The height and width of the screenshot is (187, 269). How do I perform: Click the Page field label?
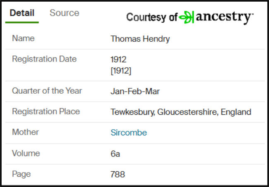(22, 174)
